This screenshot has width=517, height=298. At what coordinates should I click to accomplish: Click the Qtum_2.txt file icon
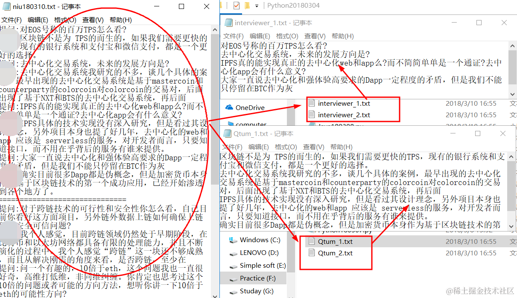pos(311,253)
